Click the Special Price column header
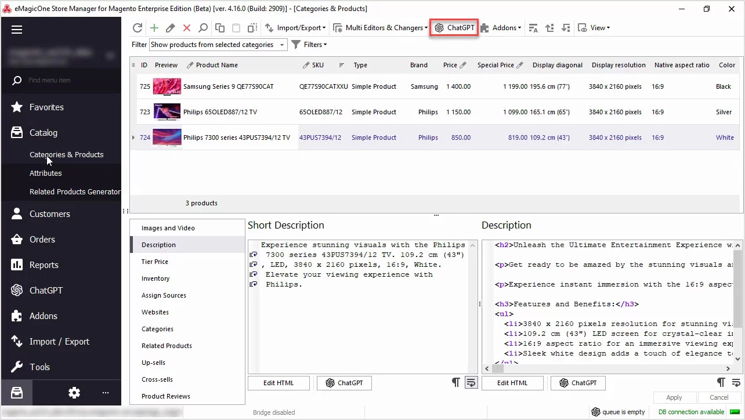The height and width of the screenshot is (420, 745). coord(496,65)
